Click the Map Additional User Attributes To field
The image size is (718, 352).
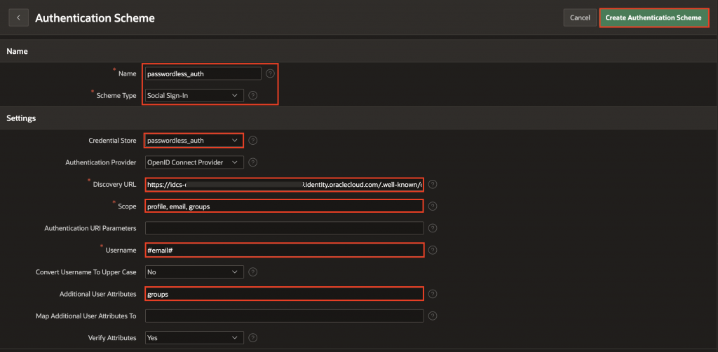coord(284,316)
